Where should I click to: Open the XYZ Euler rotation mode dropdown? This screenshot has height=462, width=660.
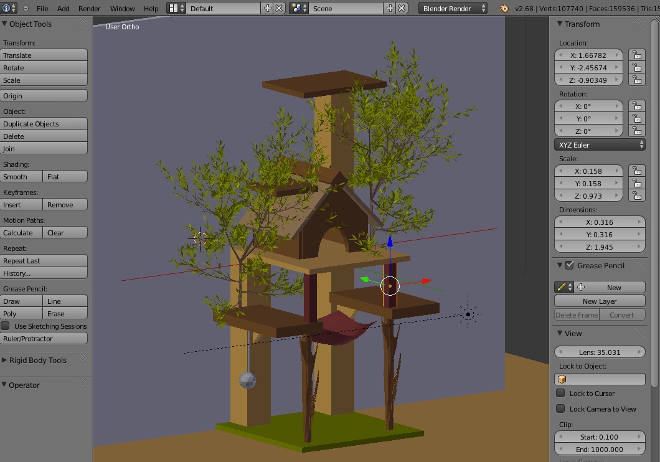[x=600, y=144]
